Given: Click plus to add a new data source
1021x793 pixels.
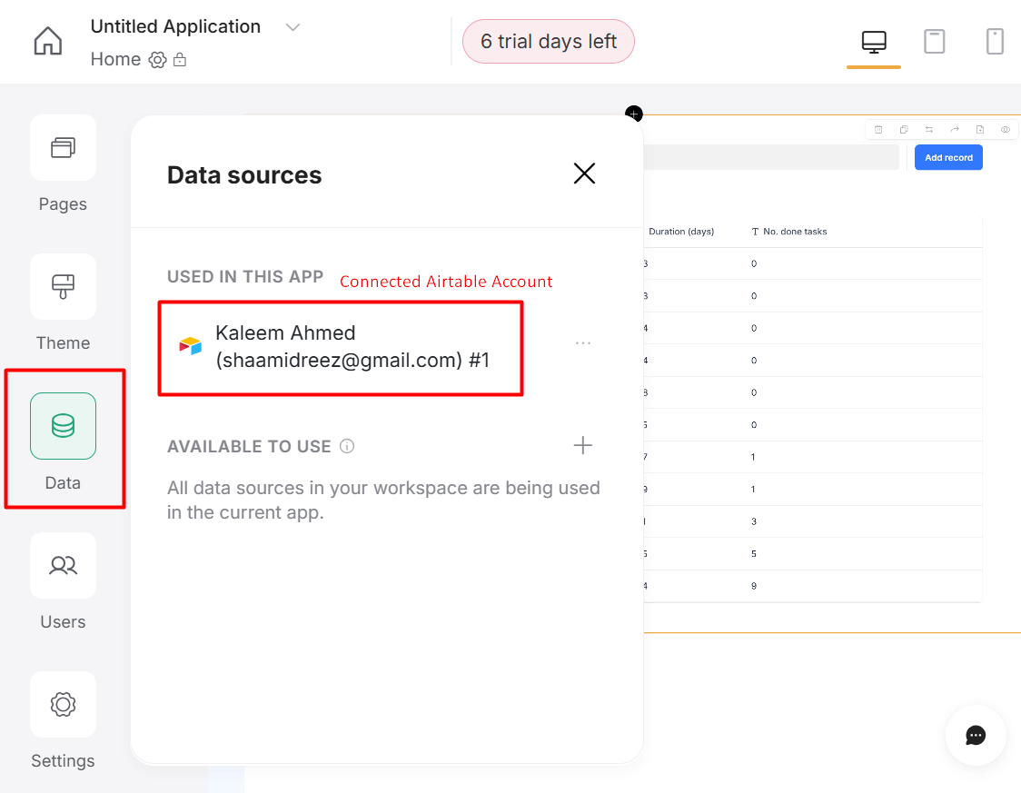Looking at the screenshot, I should coord(582,445).
